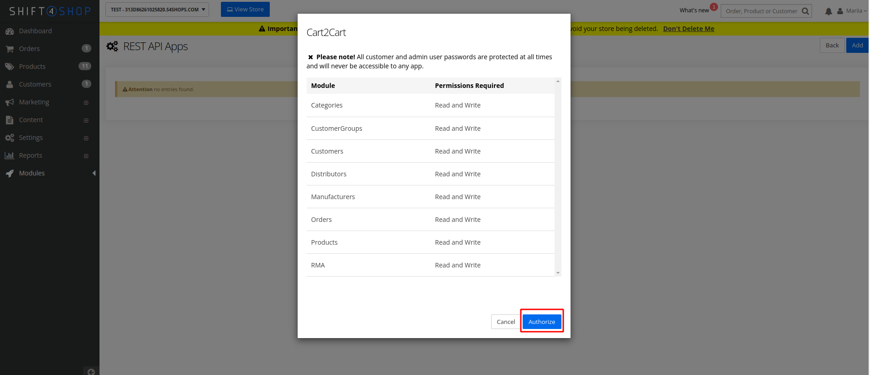Viewport: 870px width, 375px height.
Task: Click the Reports bar chart icon
Action: click(x=10, y=155)
